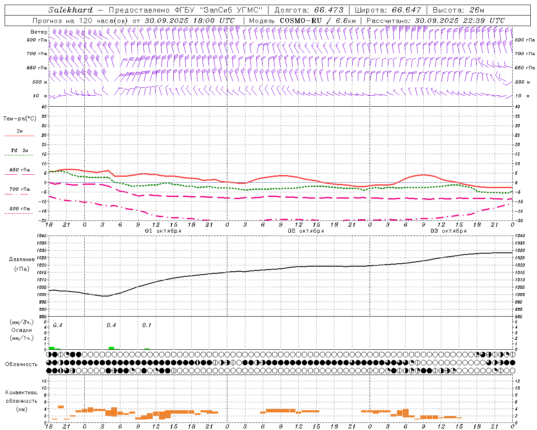Viewport: 537px width, 430px height.
Task: Select the 'Предоставлено ФГБУ "ЗапСиб УГМС"' provider text
Action: pos(185,10)
